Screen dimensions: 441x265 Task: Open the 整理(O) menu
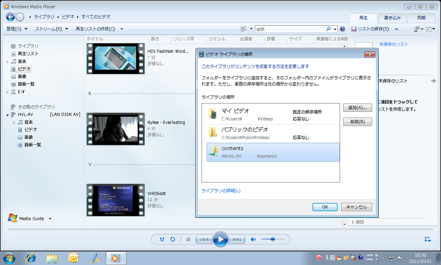coord(17,29)
